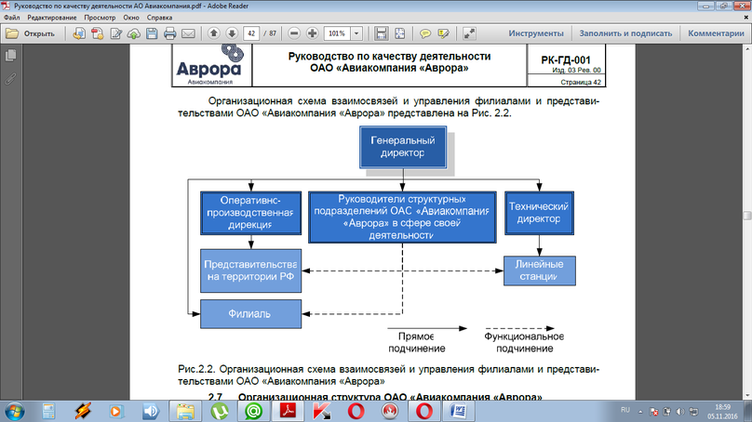
Task: Go to previous page arrow
Action: pyautogui.click(x=214, y=33)
